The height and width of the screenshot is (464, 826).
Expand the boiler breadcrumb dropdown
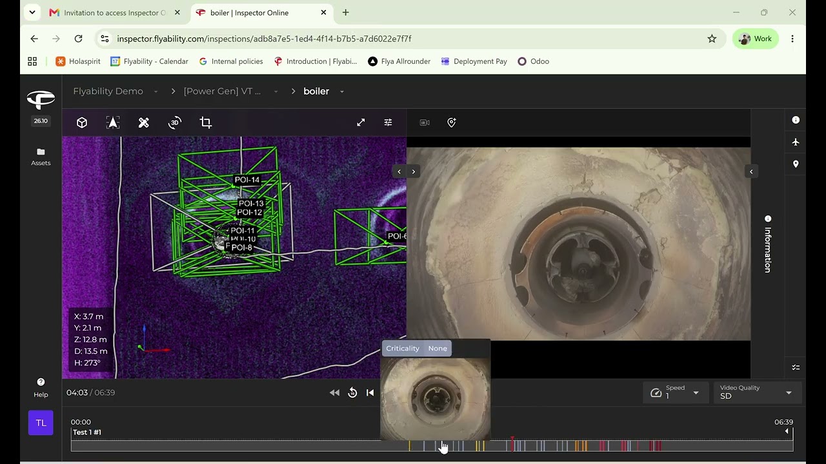pyautogui.click(x=342, y=92)
